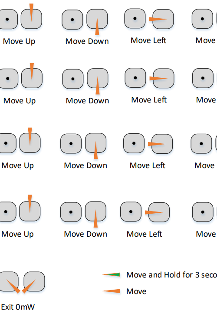Click the orange Move legend arrow
Viewport: 217px width, 327px height.
click(x=112, y=291)
